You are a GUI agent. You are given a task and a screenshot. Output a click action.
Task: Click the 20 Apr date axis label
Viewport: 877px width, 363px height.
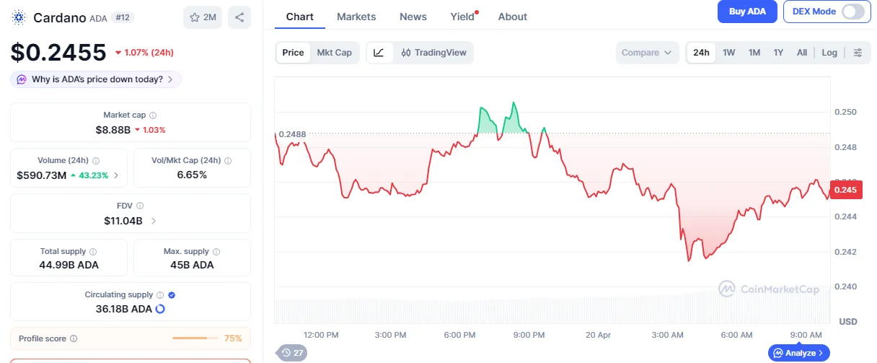click(x=598, y=336)
